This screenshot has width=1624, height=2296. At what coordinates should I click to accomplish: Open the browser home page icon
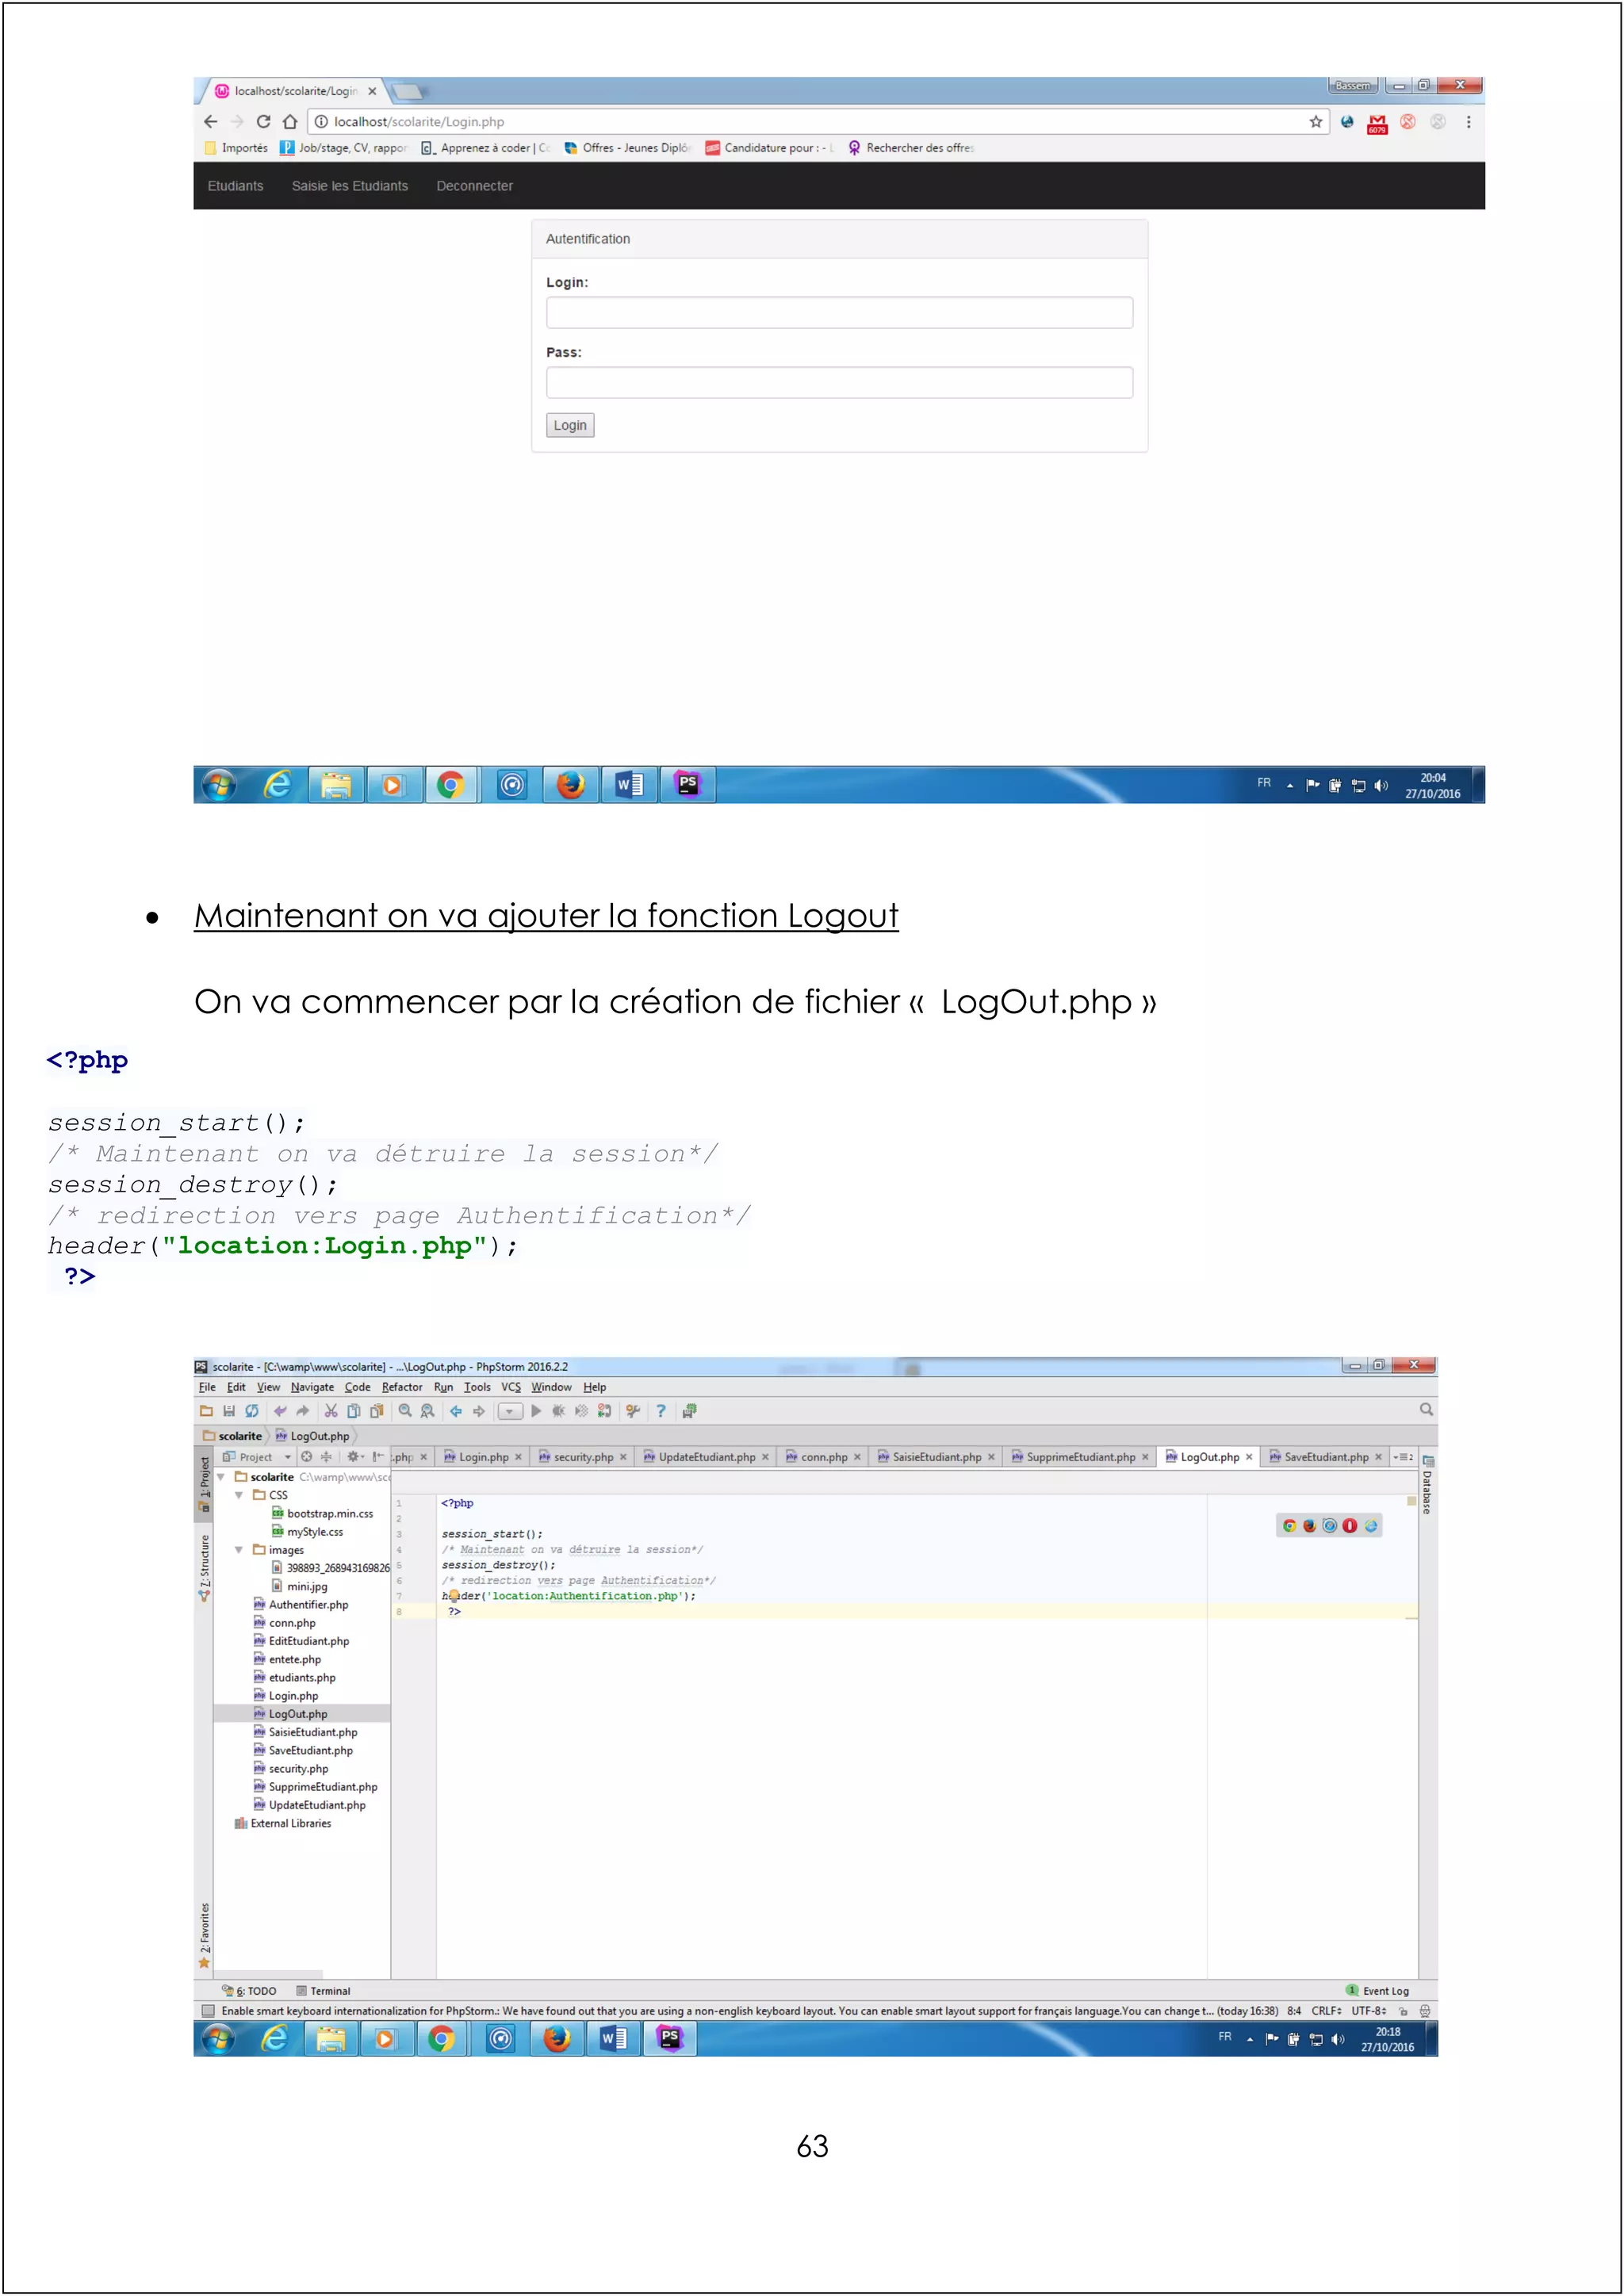(x=290, y=122)
